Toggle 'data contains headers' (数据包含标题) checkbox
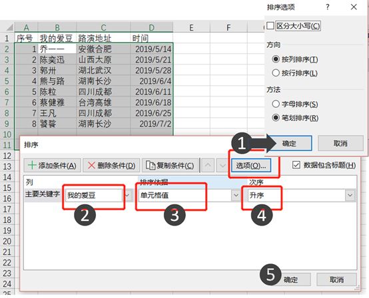This screenshot has height=298, width=369. (296, 165)
